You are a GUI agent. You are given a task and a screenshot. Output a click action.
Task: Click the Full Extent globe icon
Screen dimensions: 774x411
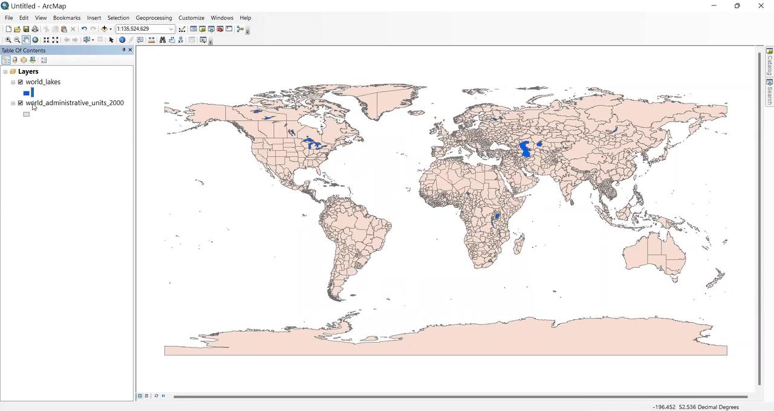[x=34, y=39]
